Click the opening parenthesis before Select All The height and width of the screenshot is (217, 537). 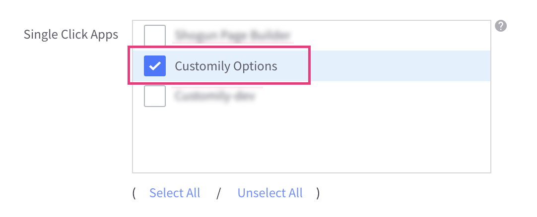click(x=134, y=193)
